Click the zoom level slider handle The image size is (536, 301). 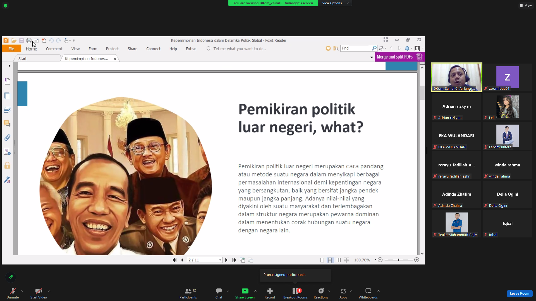[x=398, y=260]
